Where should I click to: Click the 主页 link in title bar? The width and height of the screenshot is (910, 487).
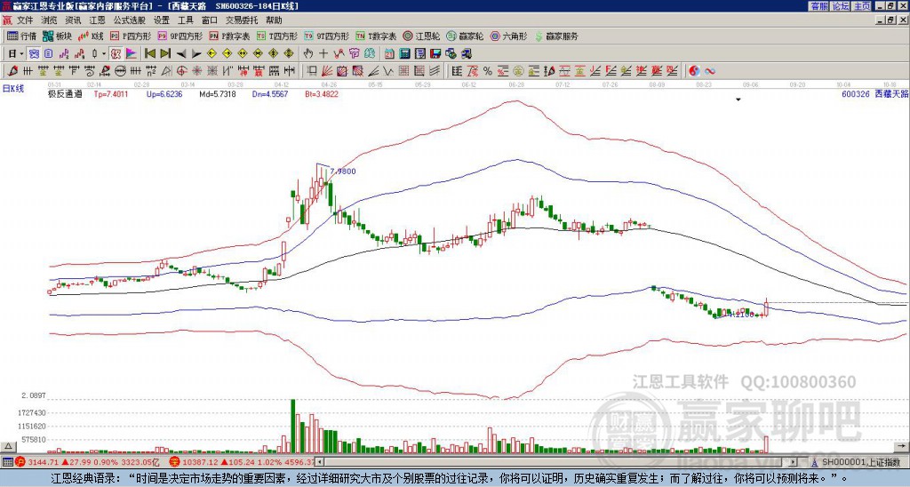(x=861, y=6)
